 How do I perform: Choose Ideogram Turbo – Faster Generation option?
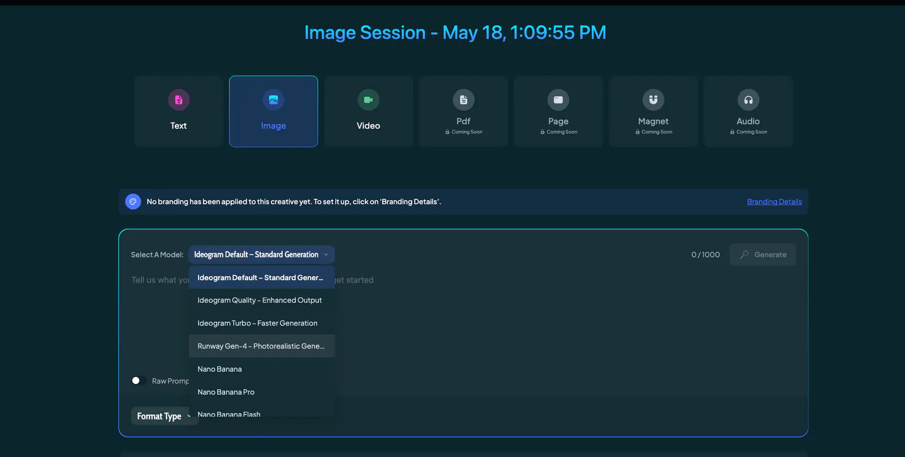(262, 323)
